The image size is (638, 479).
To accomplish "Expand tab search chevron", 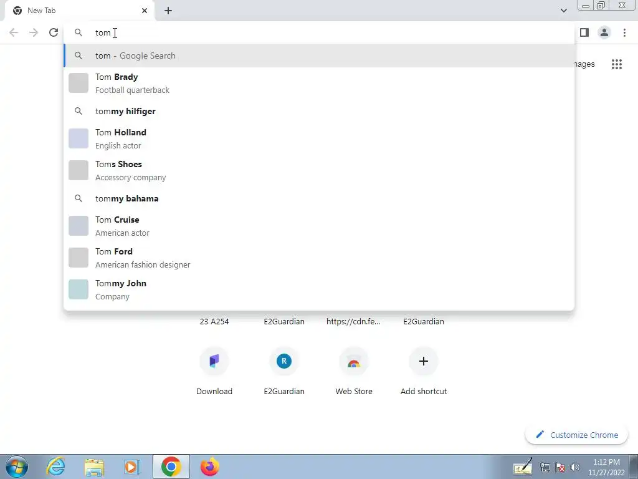I will coord(563,11).
